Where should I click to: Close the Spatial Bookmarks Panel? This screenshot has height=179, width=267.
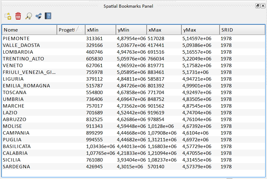click(263, 6)
